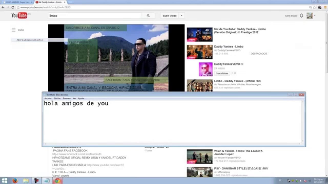Image resolution: width=328 pixels, height=184 pixels.
Task: Open the Facebook fan page link
Action: click(x=77, y=154)
